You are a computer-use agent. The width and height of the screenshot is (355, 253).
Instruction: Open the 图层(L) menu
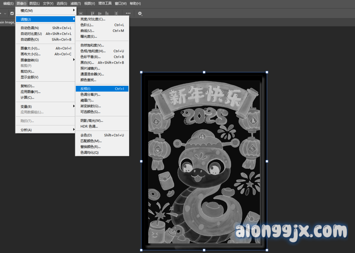(x=34, y=3)
